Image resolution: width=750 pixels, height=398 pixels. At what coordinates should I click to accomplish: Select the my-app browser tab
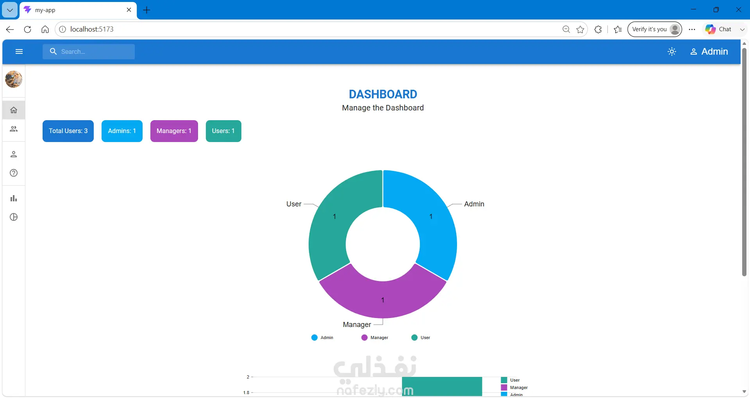78,10
